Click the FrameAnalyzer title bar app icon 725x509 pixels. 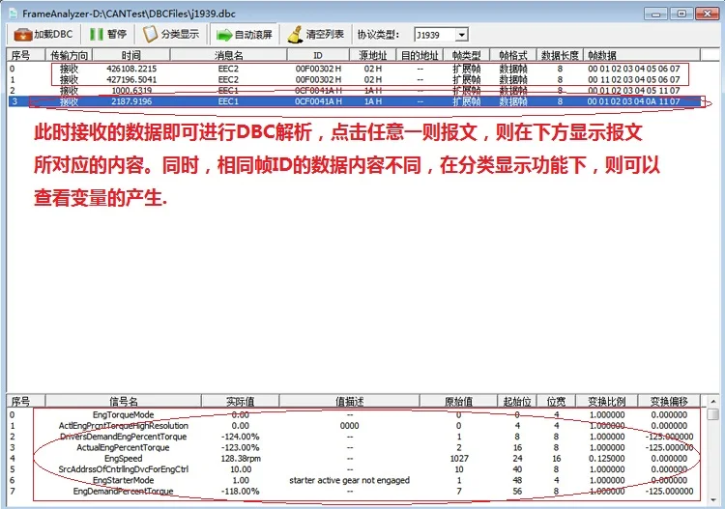point(14,14)
